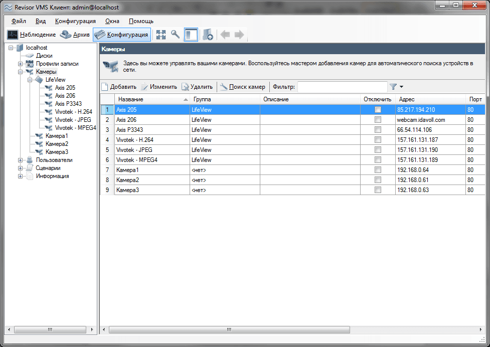Viewport: 490px width, 347px height.
Task: Click the Сценарии script icon in tree
Action: click(x=30, y=168)
